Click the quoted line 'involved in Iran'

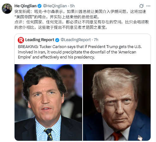[77, 52]
